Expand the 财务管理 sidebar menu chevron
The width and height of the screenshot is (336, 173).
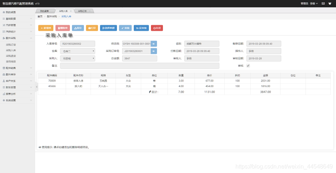tap(31, 87)
